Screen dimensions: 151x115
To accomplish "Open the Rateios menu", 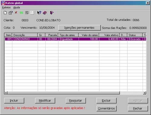I will coord(6,8).
